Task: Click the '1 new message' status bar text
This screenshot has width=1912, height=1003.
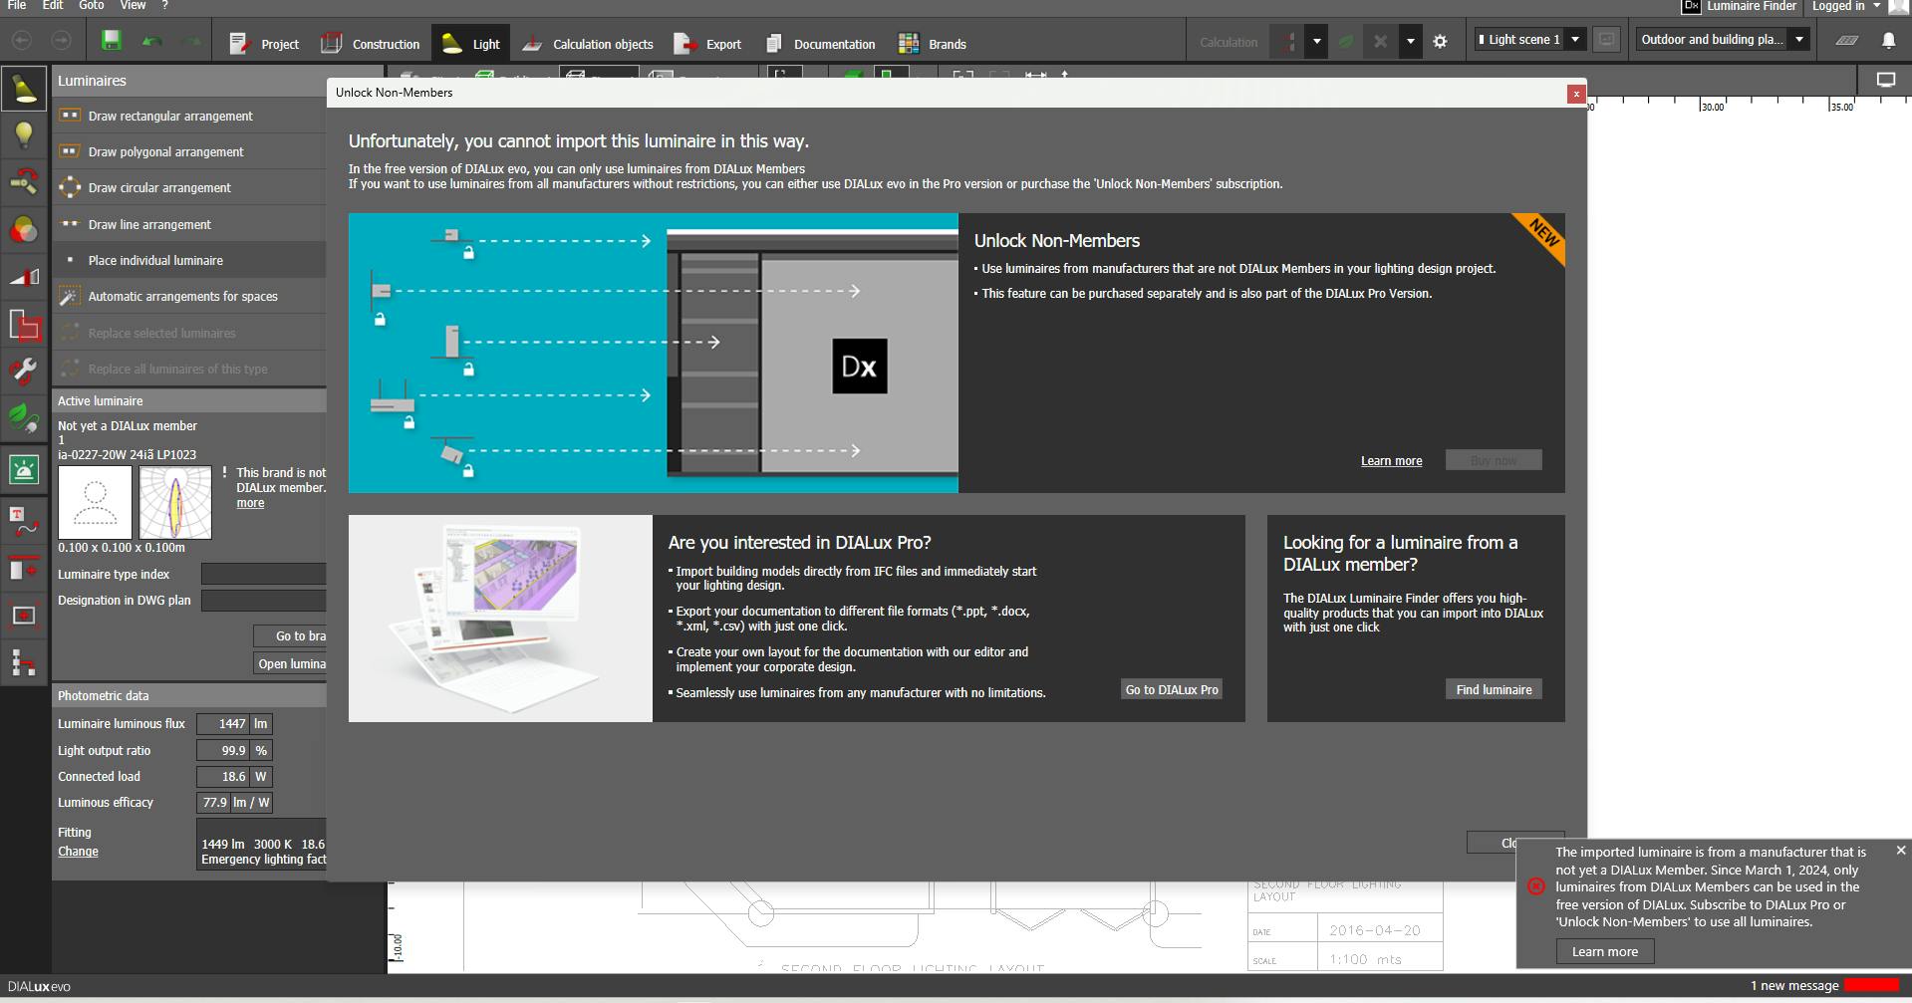Action: 1793,985
